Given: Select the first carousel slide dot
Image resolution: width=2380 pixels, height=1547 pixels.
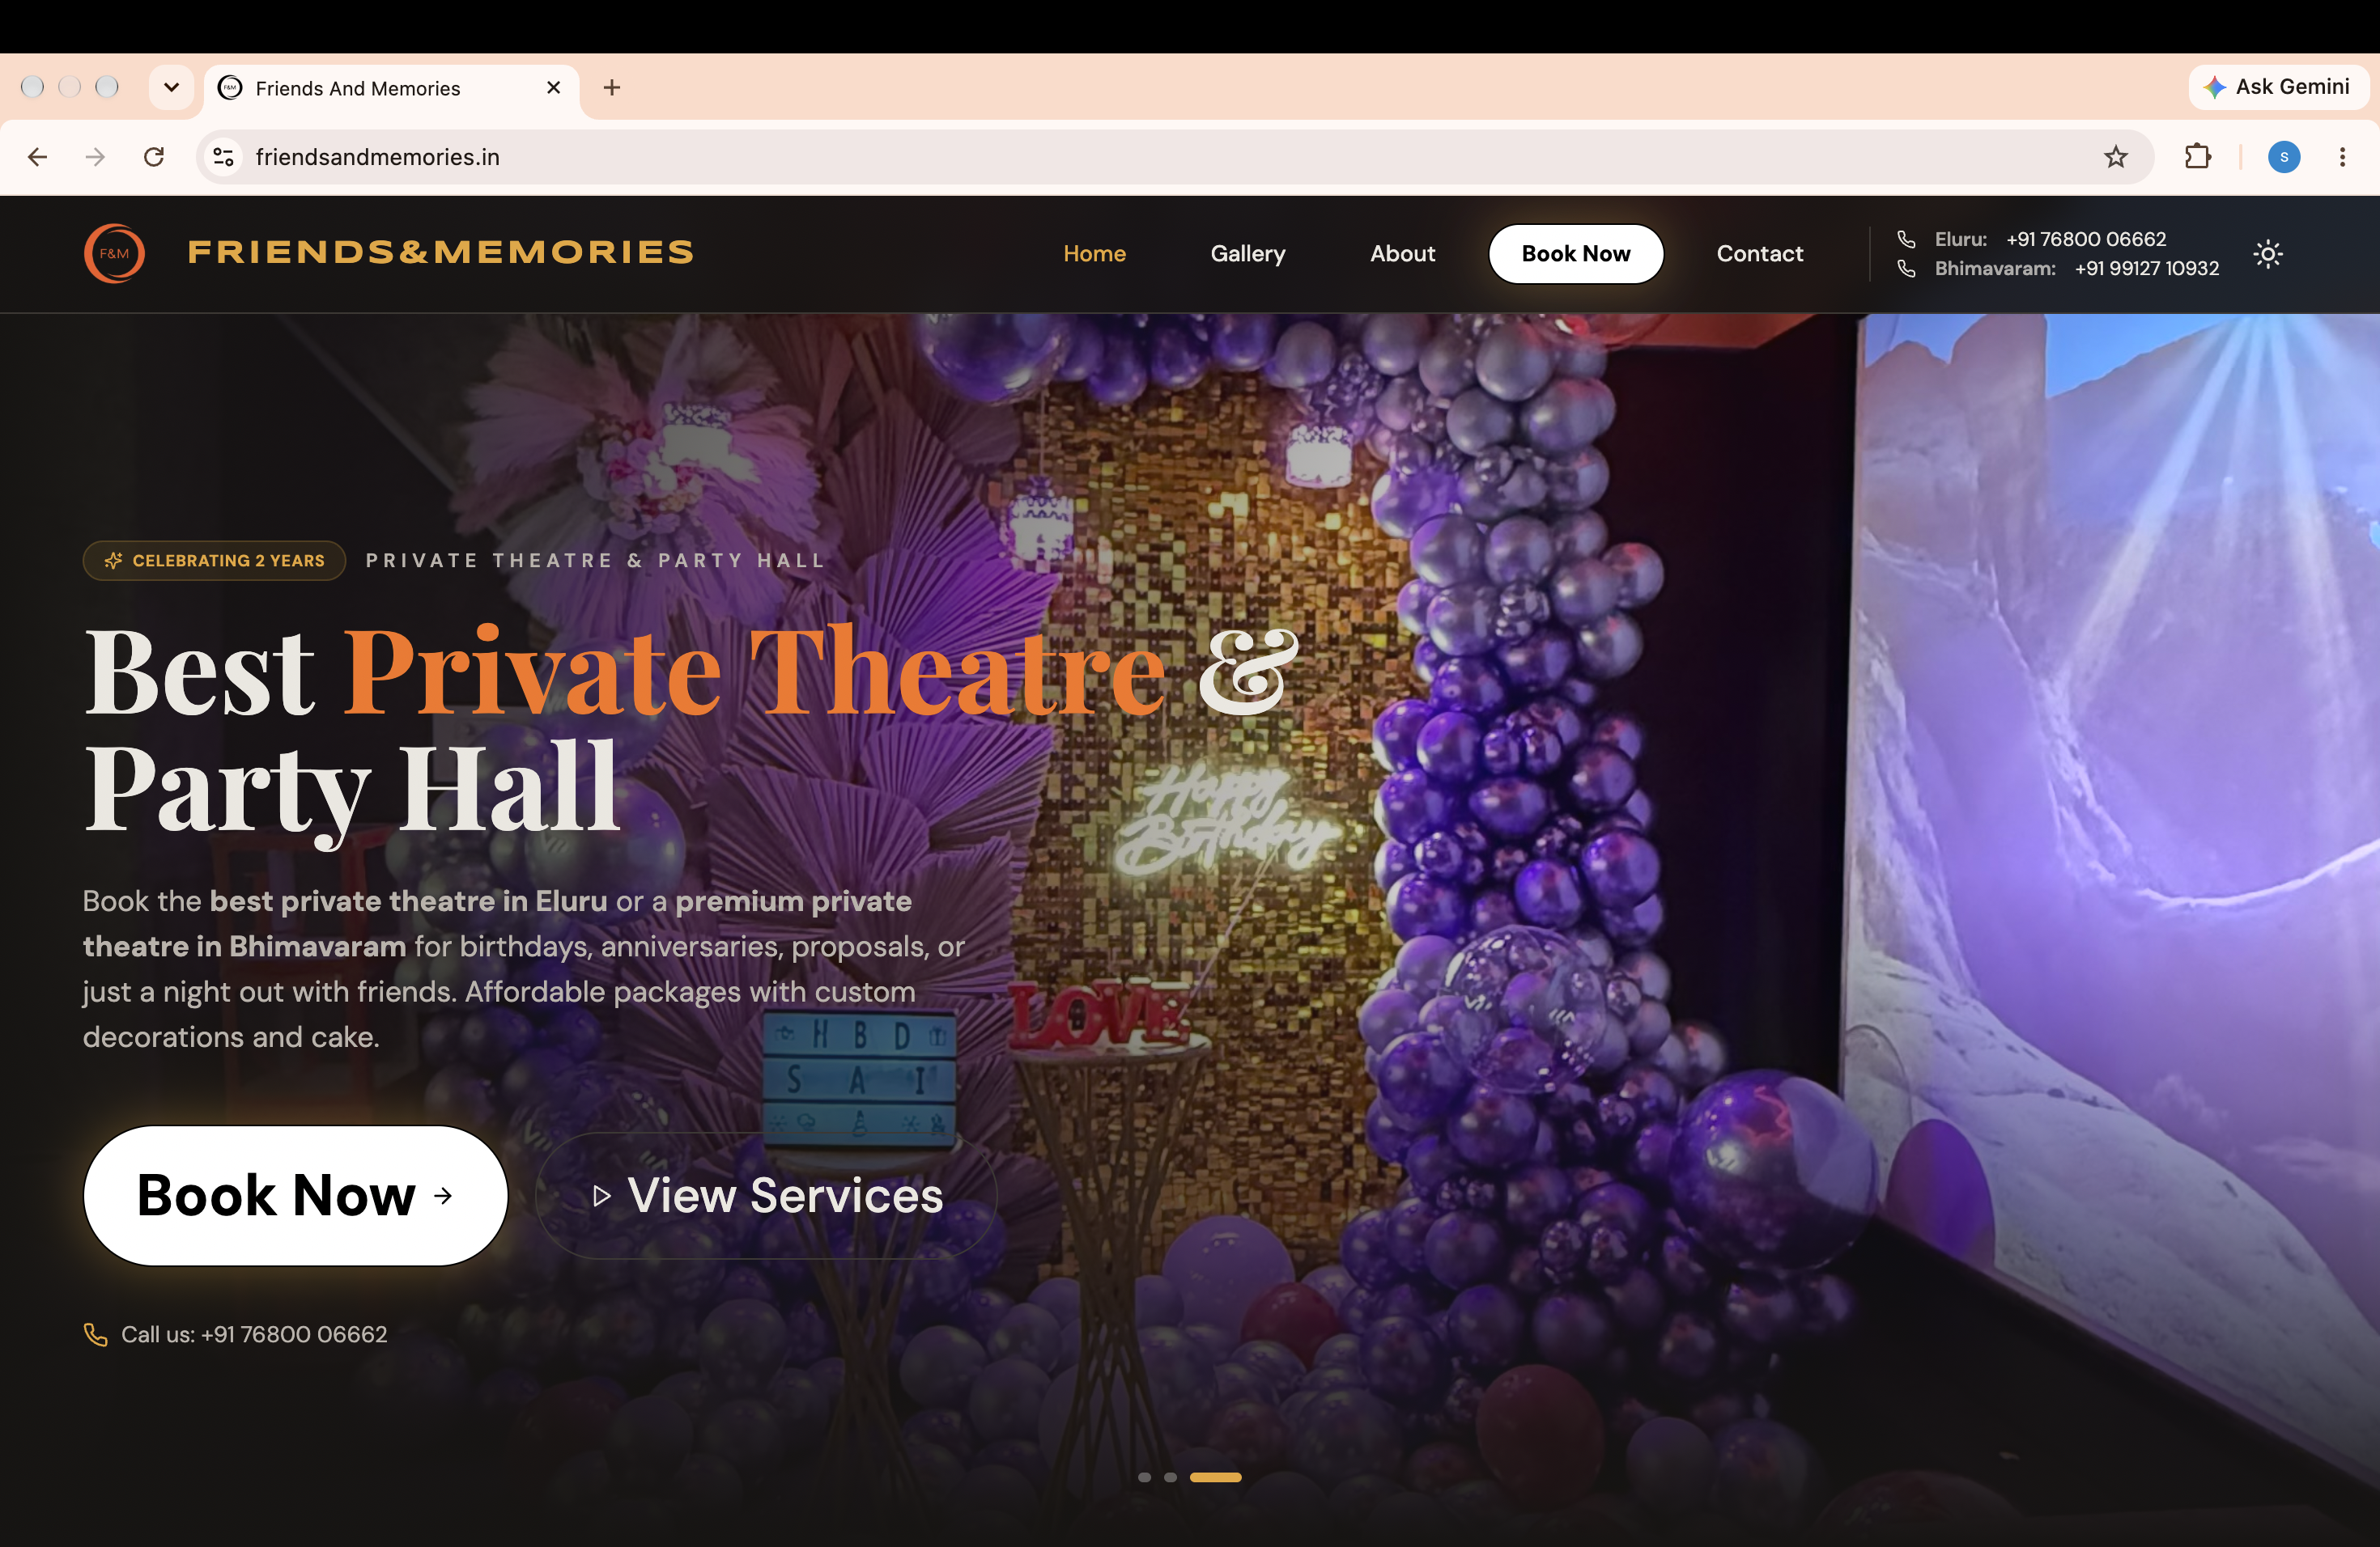Looking at the screenshot, I should pyautogui.click(x=1144, y=1477).
